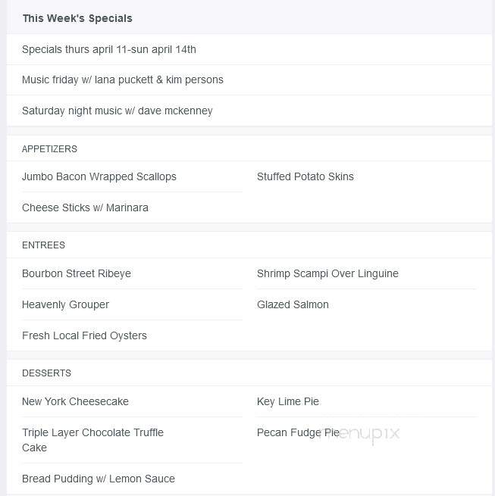Click the APPETIZERS section header
495x496 pixels.
49,149
